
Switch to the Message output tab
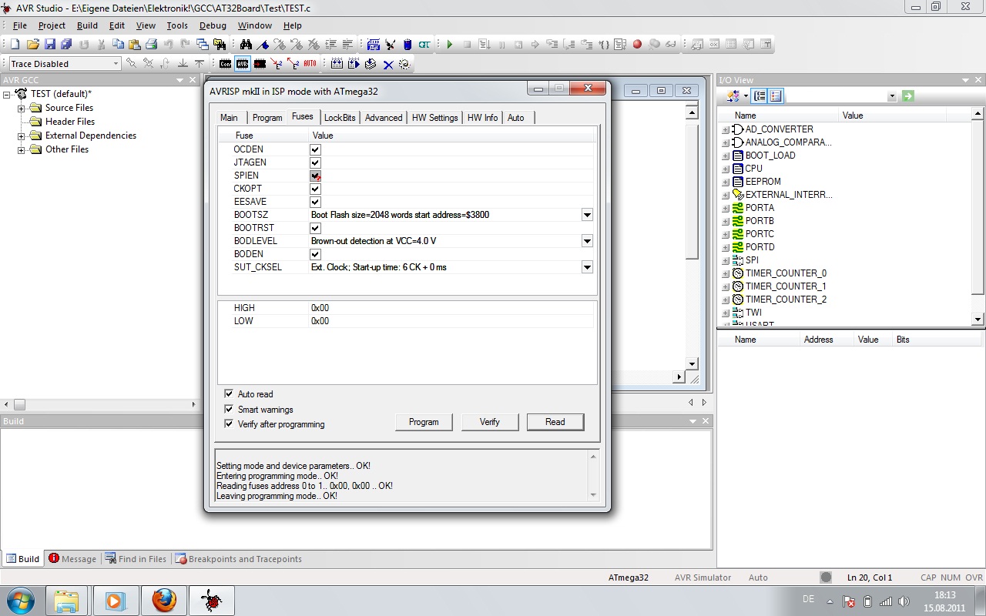coord(72,559)
